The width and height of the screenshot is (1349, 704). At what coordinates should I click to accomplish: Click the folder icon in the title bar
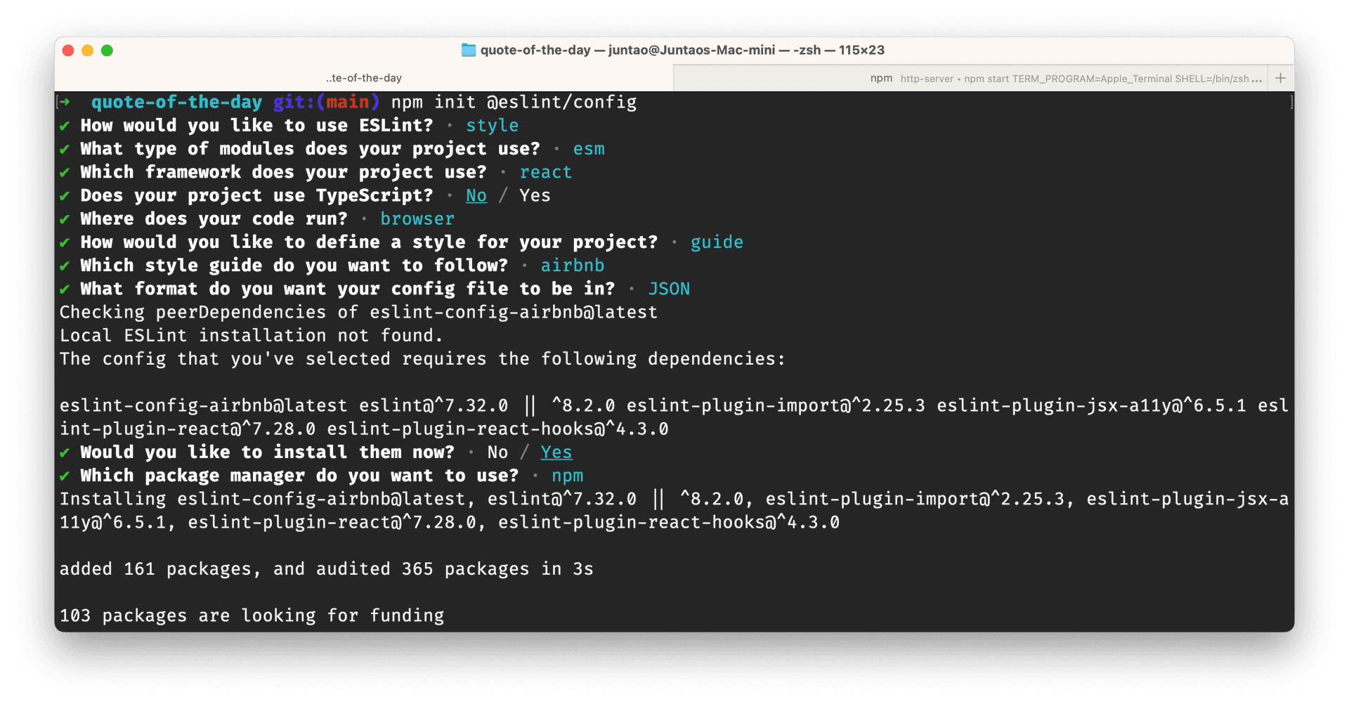[x=468, y=50]
